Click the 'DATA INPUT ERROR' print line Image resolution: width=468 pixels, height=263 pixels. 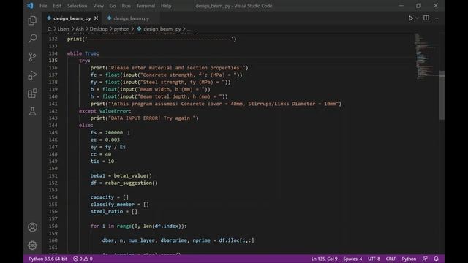pyautogui.click(x=145, y=118)
